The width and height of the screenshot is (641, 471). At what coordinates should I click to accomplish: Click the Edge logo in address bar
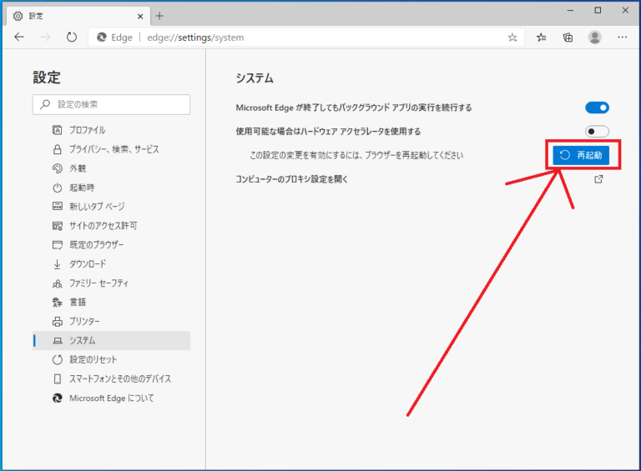tap(101, 38)
